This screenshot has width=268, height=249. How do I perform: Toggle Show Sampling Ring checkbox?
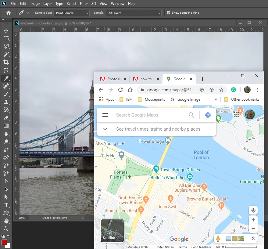[169, 13]
